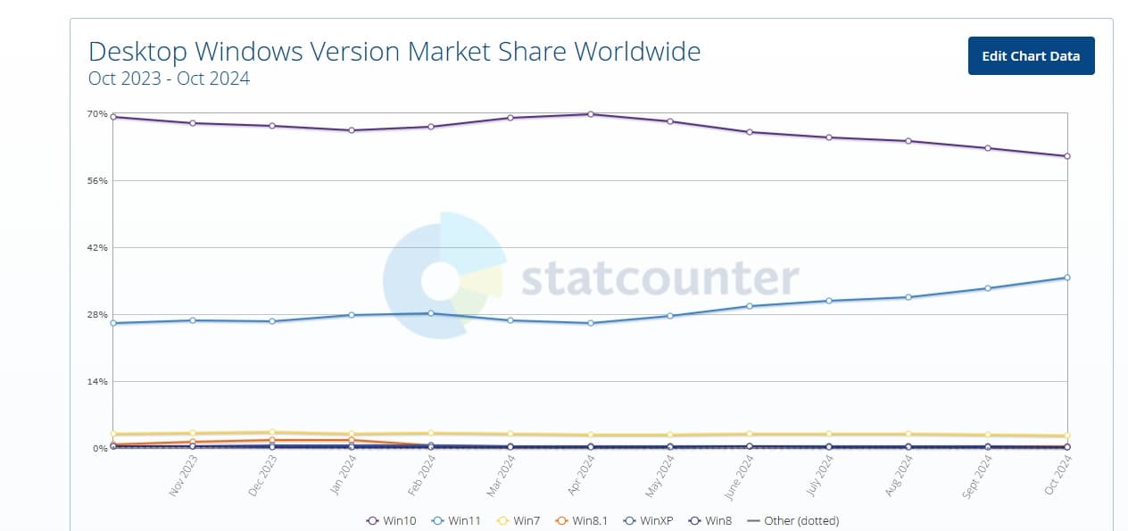The height and width of the screenshot is (531, 1128).
Task: Click Win8.1 data point for Dec 2023
Action: (x=272, y=440)
